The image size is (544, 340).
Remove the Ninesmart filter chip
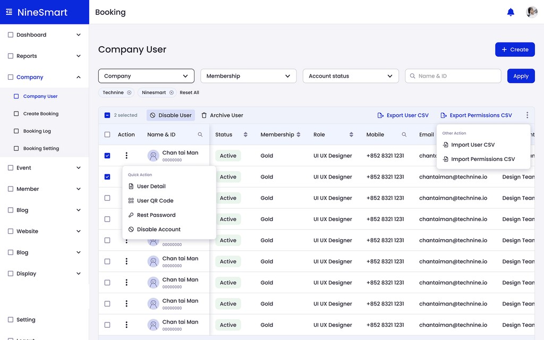click(172, 92)
